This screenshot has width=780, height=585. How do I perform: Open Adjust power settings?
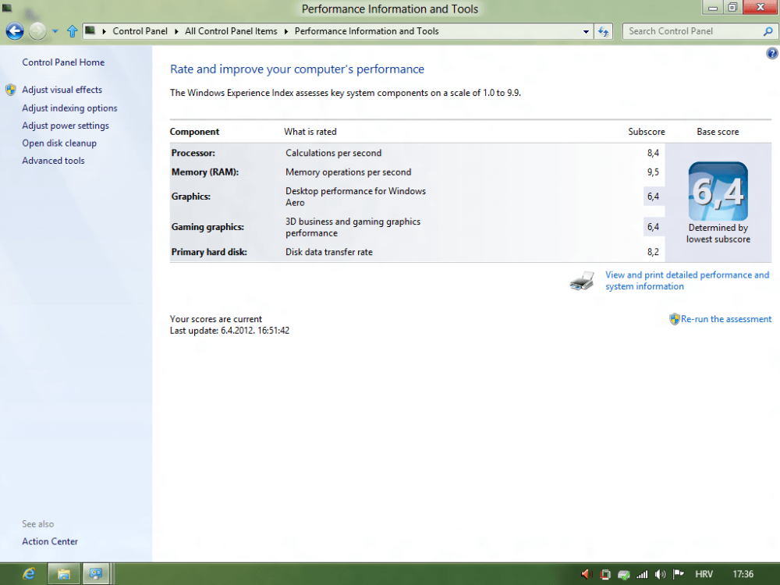click(x=66, y=126)
